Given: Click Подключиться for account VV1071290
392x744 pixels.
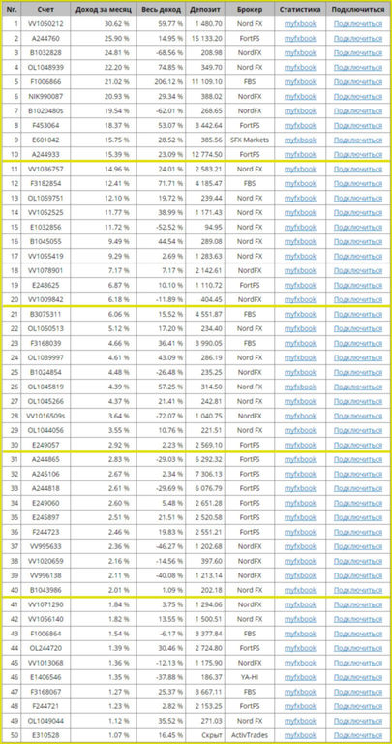Looking at the screenshot, I should coord(358,604).
